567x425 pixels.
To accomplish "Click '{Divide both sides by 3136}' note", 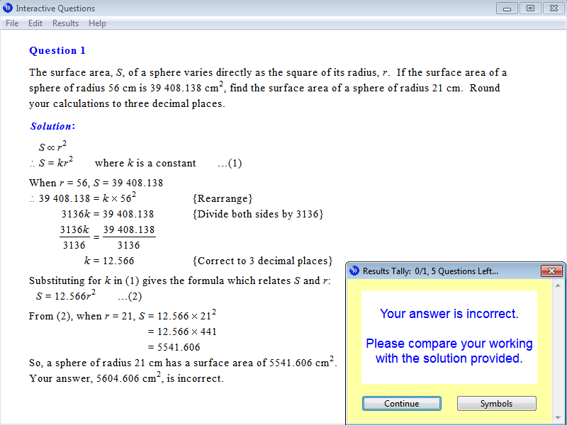I will [x=258, y=214].
